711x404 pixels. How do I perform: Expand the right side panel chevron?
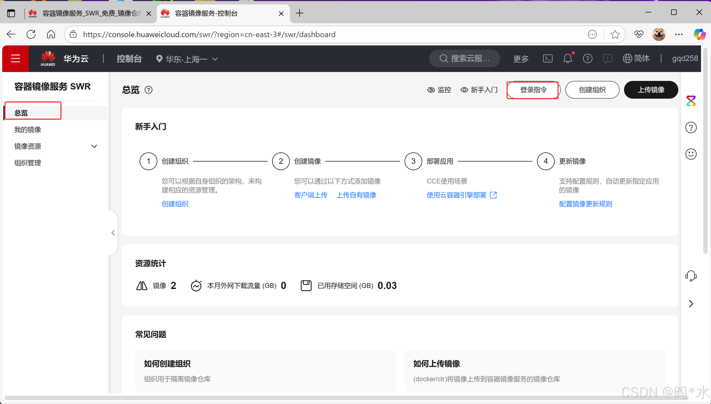pos(690,304)
